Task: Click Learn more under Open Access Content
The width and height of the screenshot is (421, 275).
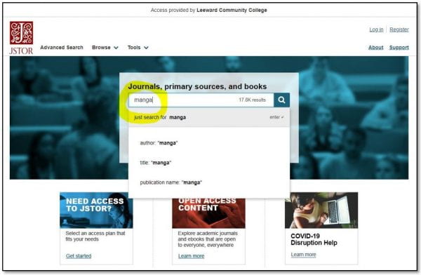Action: (x=191, y=256)
